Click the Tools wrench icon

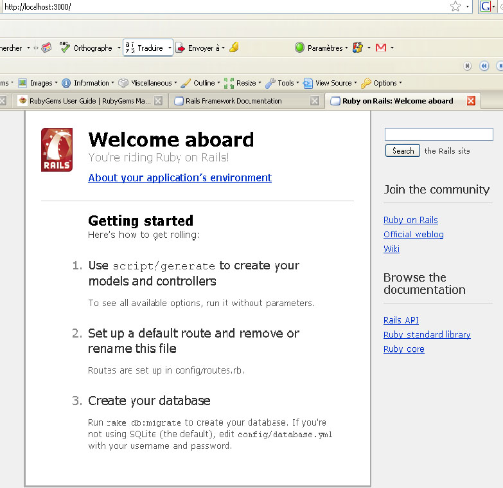click(270, 83)
